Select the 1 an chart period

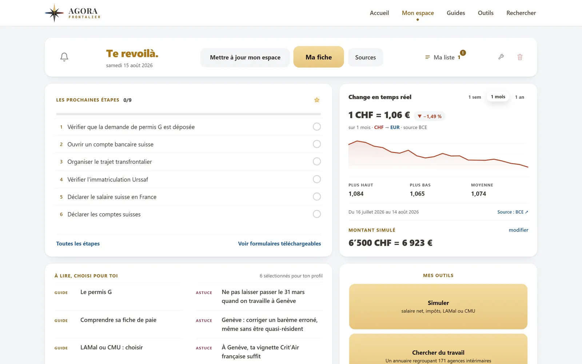click(519, 97)
